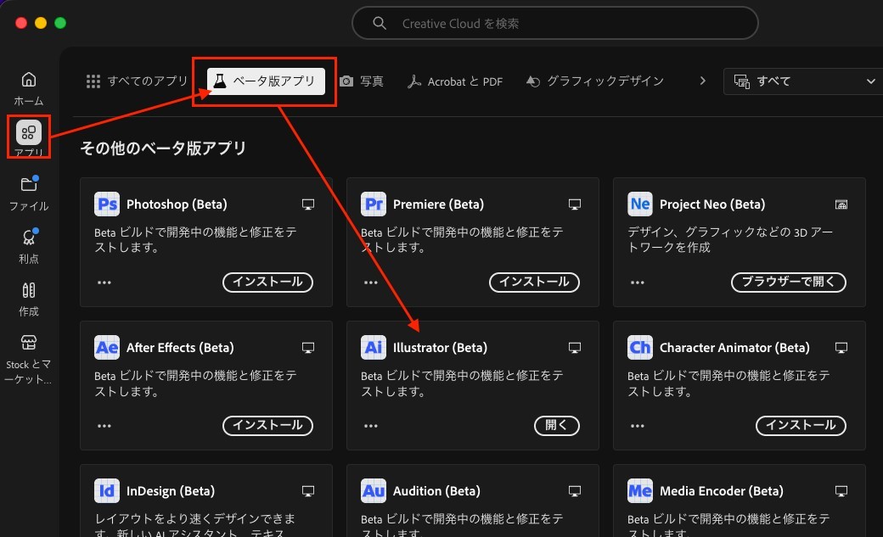The height and width of the screenshot is (537, 883).
Task: Switch to 写真 category tab
Action: (362, 81)
